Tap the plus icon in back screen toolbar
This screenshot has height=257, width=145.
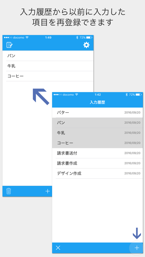pyautogui.click(x=48, y=191)
